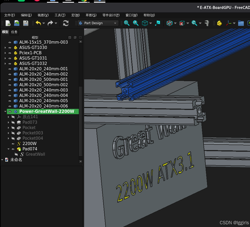The height and width of the screenshot is (227, 250).
Task: Create a new document with the New icon
Action: pyautogui.click(x=8, y=23)
